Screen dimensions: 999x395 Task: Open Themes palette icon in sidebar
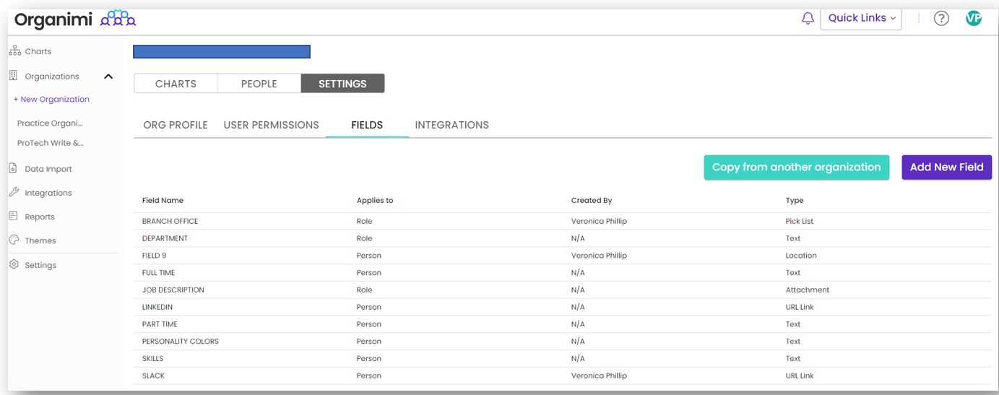click(x=14, y=240)
